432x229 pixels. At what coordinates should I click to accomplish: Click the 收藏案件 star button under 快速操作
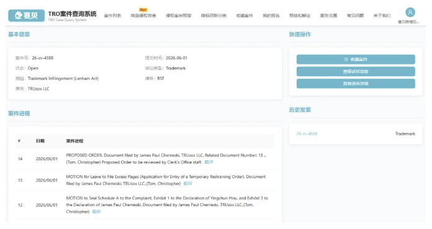[x=356, y=59]
